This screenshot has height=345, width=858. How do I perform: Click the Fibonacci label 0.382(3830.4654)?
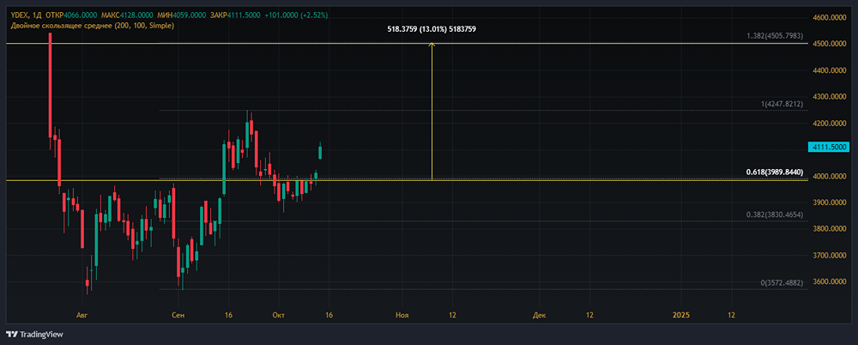click(774, 215)
